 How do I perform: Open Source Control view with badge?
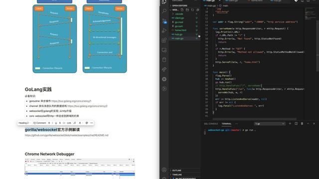(x=164, y=21)
